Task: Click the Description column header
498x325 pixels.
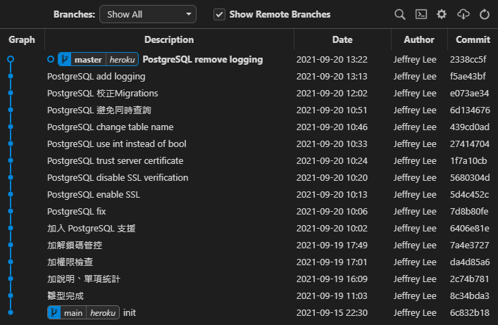Action: [x=169, y=39]
